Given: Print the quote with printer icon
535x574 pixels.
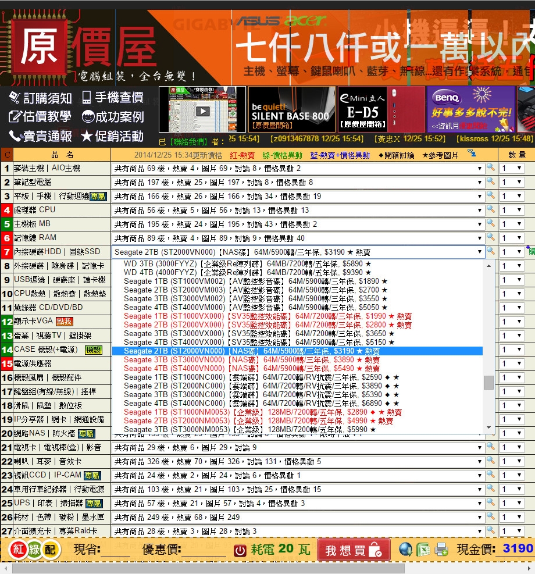Looking at the screenshot, I should tap(441, 550).
